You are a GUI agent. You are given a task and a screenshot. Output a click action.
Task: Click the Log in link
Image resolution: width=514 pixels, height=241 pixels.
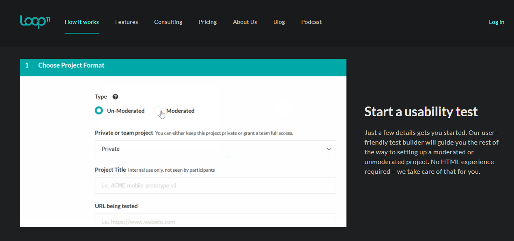496,22
